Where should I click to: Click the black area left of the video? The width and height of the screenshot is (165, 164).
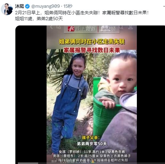[x=31, y=95]
